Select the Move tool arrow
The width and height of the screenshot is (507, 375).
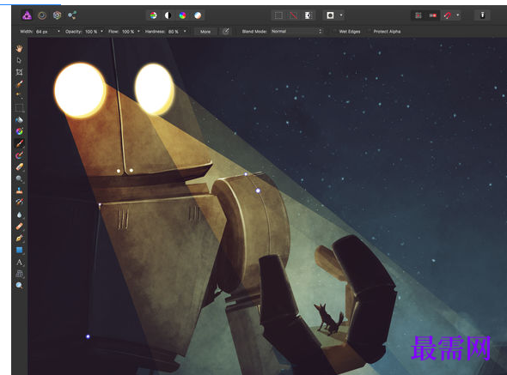coord(19,60)
